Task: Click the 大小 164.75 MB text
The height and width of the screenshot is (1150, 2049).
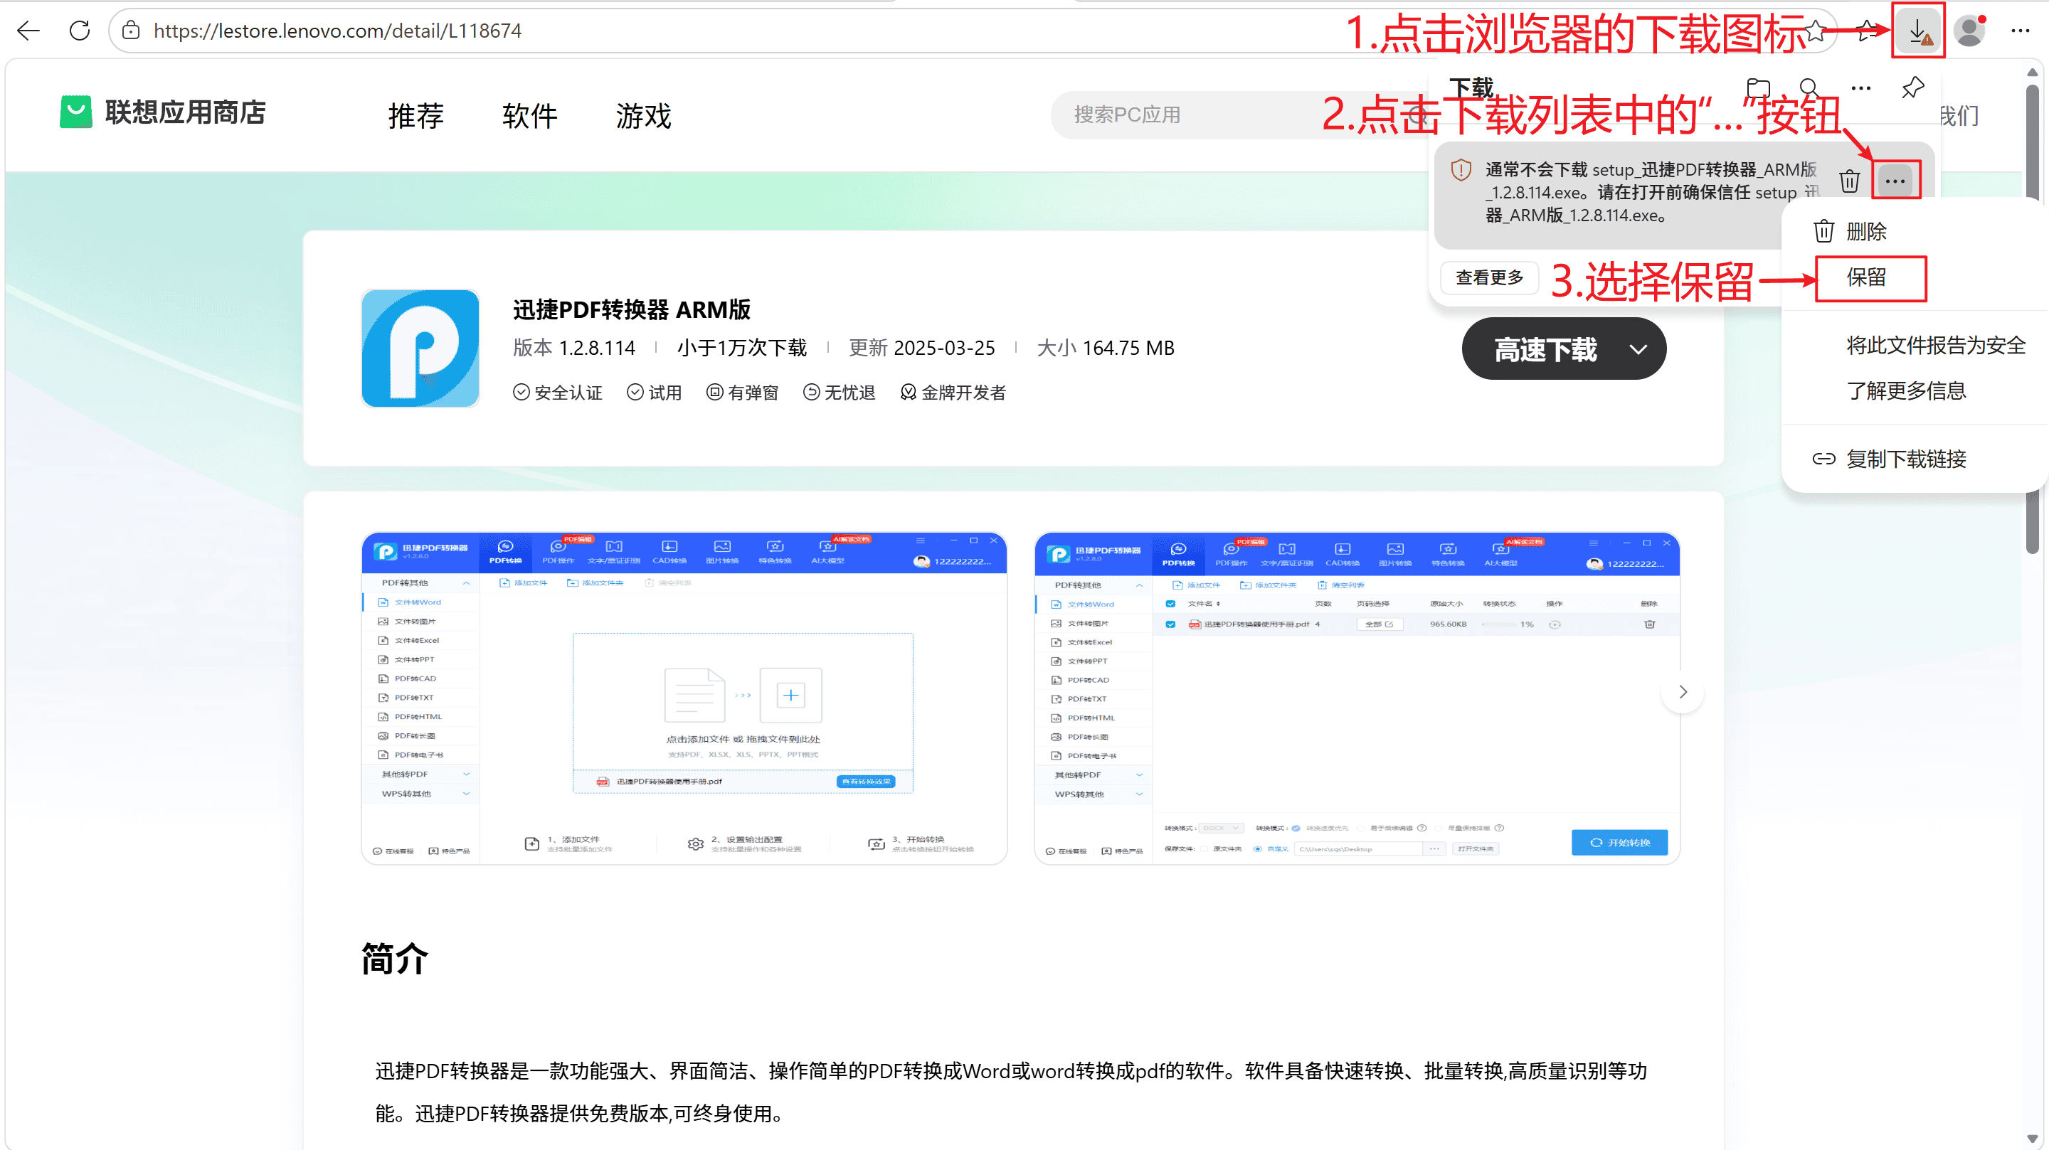Action: (x=1106, y=348)
